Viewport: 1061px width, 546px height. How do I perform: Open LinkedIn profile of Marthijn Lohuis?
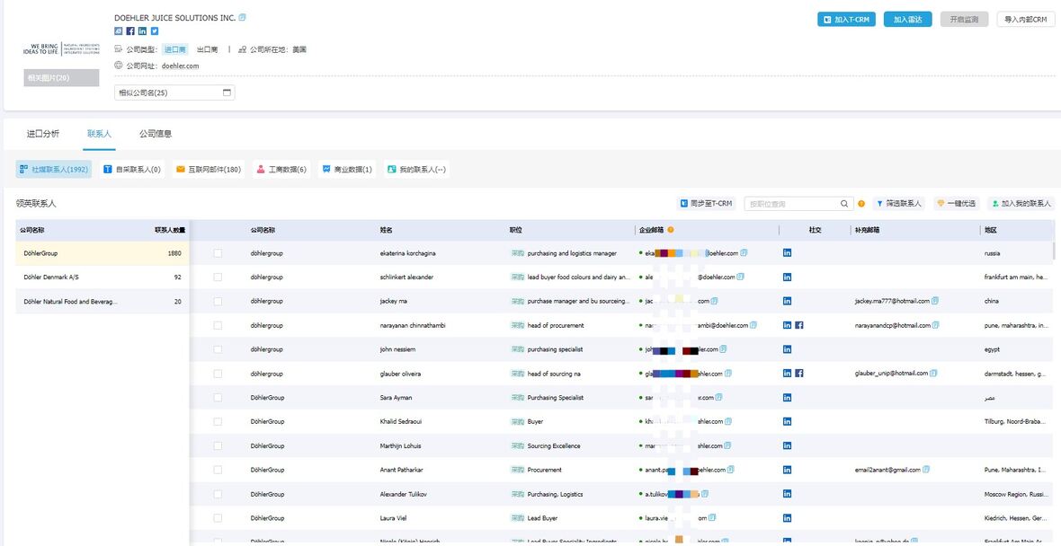(787, 445)
